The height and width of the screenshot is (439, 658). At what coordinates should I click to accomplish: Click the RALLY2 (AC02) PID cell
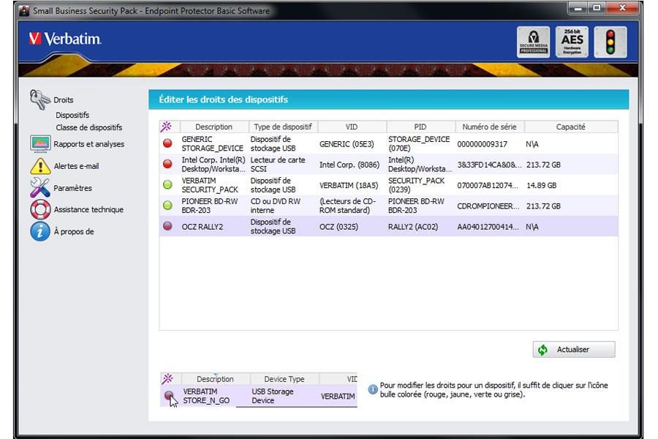coord(413,227)
